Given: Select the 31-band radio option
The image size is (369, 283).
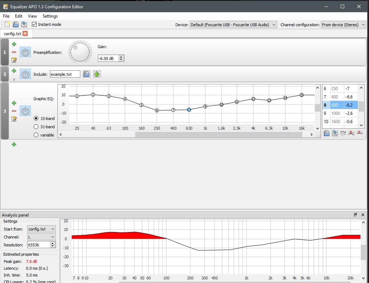Looking at the screenshot, I should pyautogui.click(x=36, y=126).
